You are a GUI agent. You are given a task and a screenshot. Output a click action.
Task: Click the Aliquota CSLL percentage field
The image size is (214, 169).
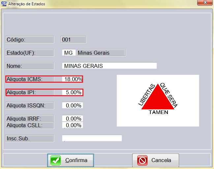click(x=72, y=125)
